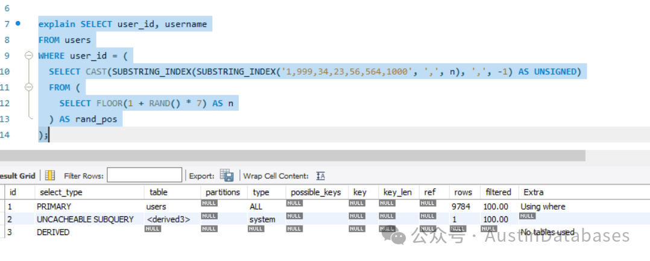Click UNSIGNED keyword on line 10
Viewport: 650px width, 261px height.
point(555,71)
